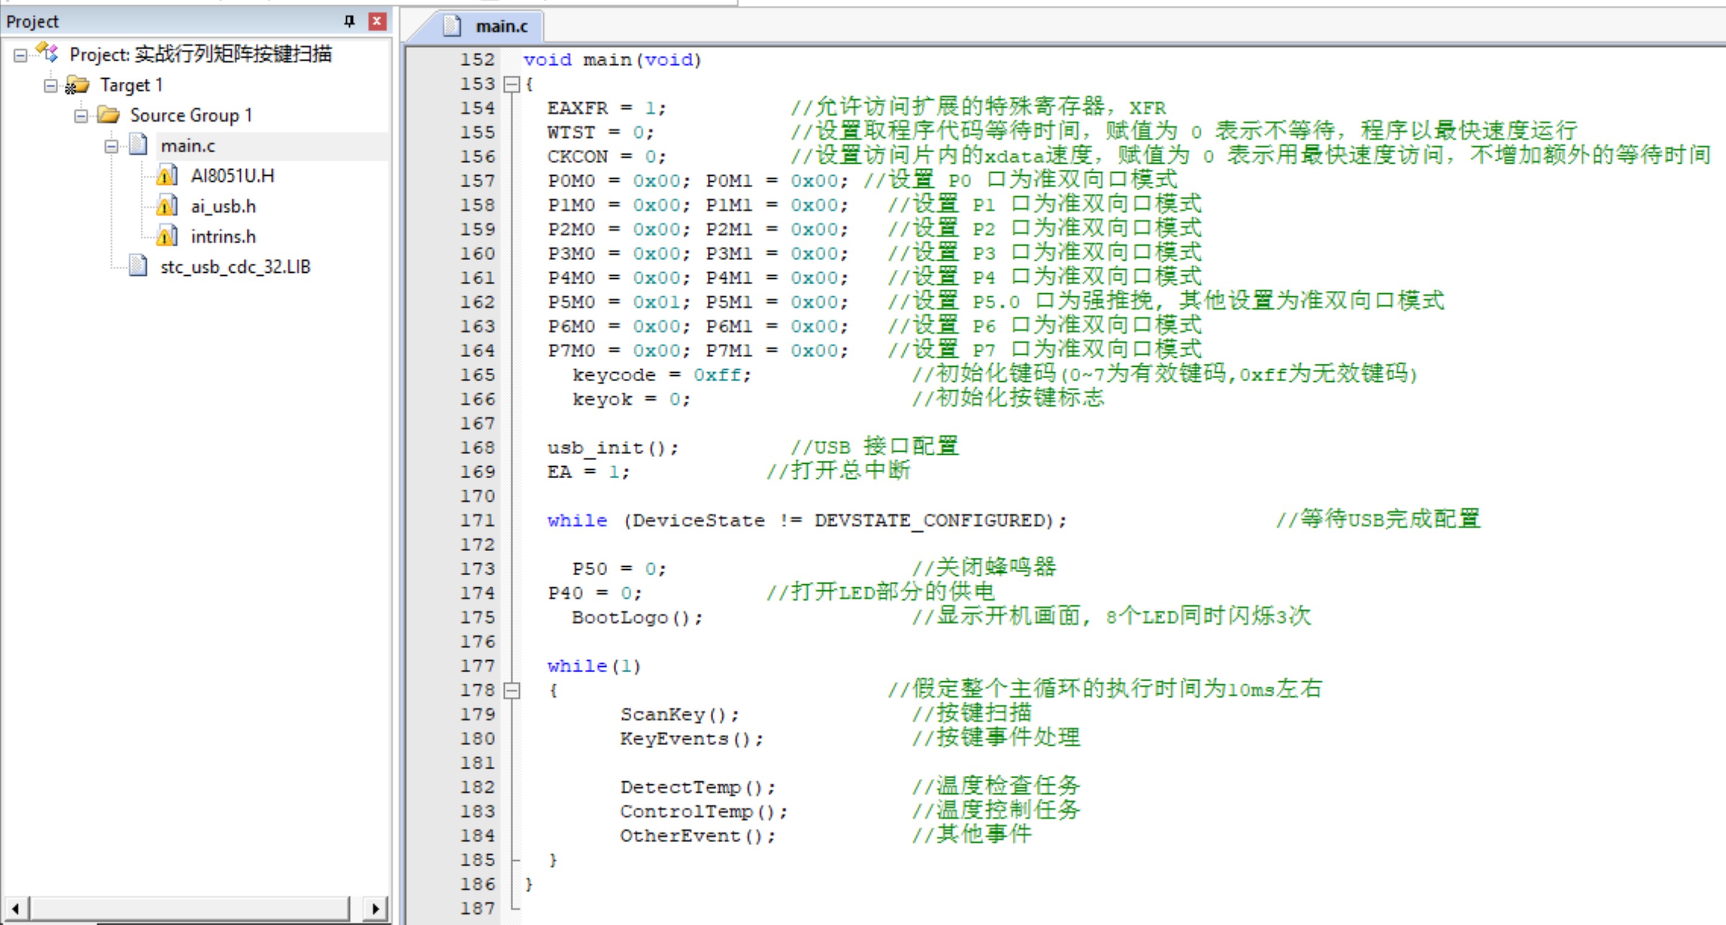Viewport: 1726px width, 925px height.
Task: Click the Target 1 folder icon
Action: pyautogui.click(x=77, y=85)
